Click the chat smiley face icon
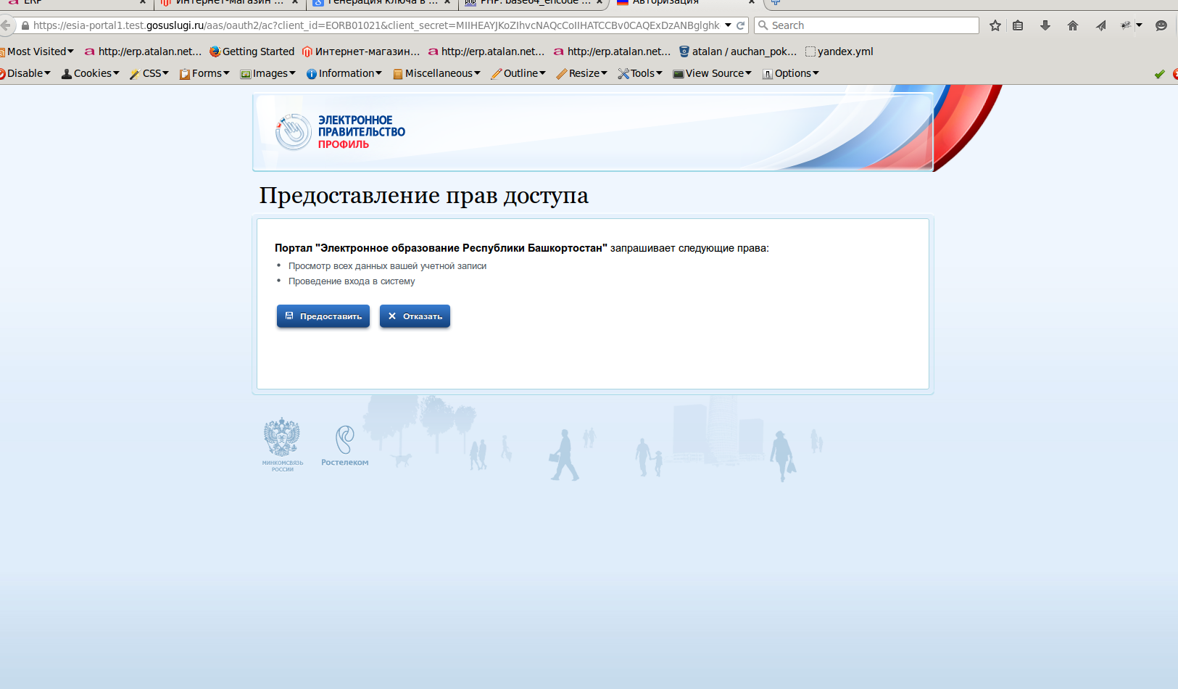Screen dimensions: 1178x689 (1161, 25)
